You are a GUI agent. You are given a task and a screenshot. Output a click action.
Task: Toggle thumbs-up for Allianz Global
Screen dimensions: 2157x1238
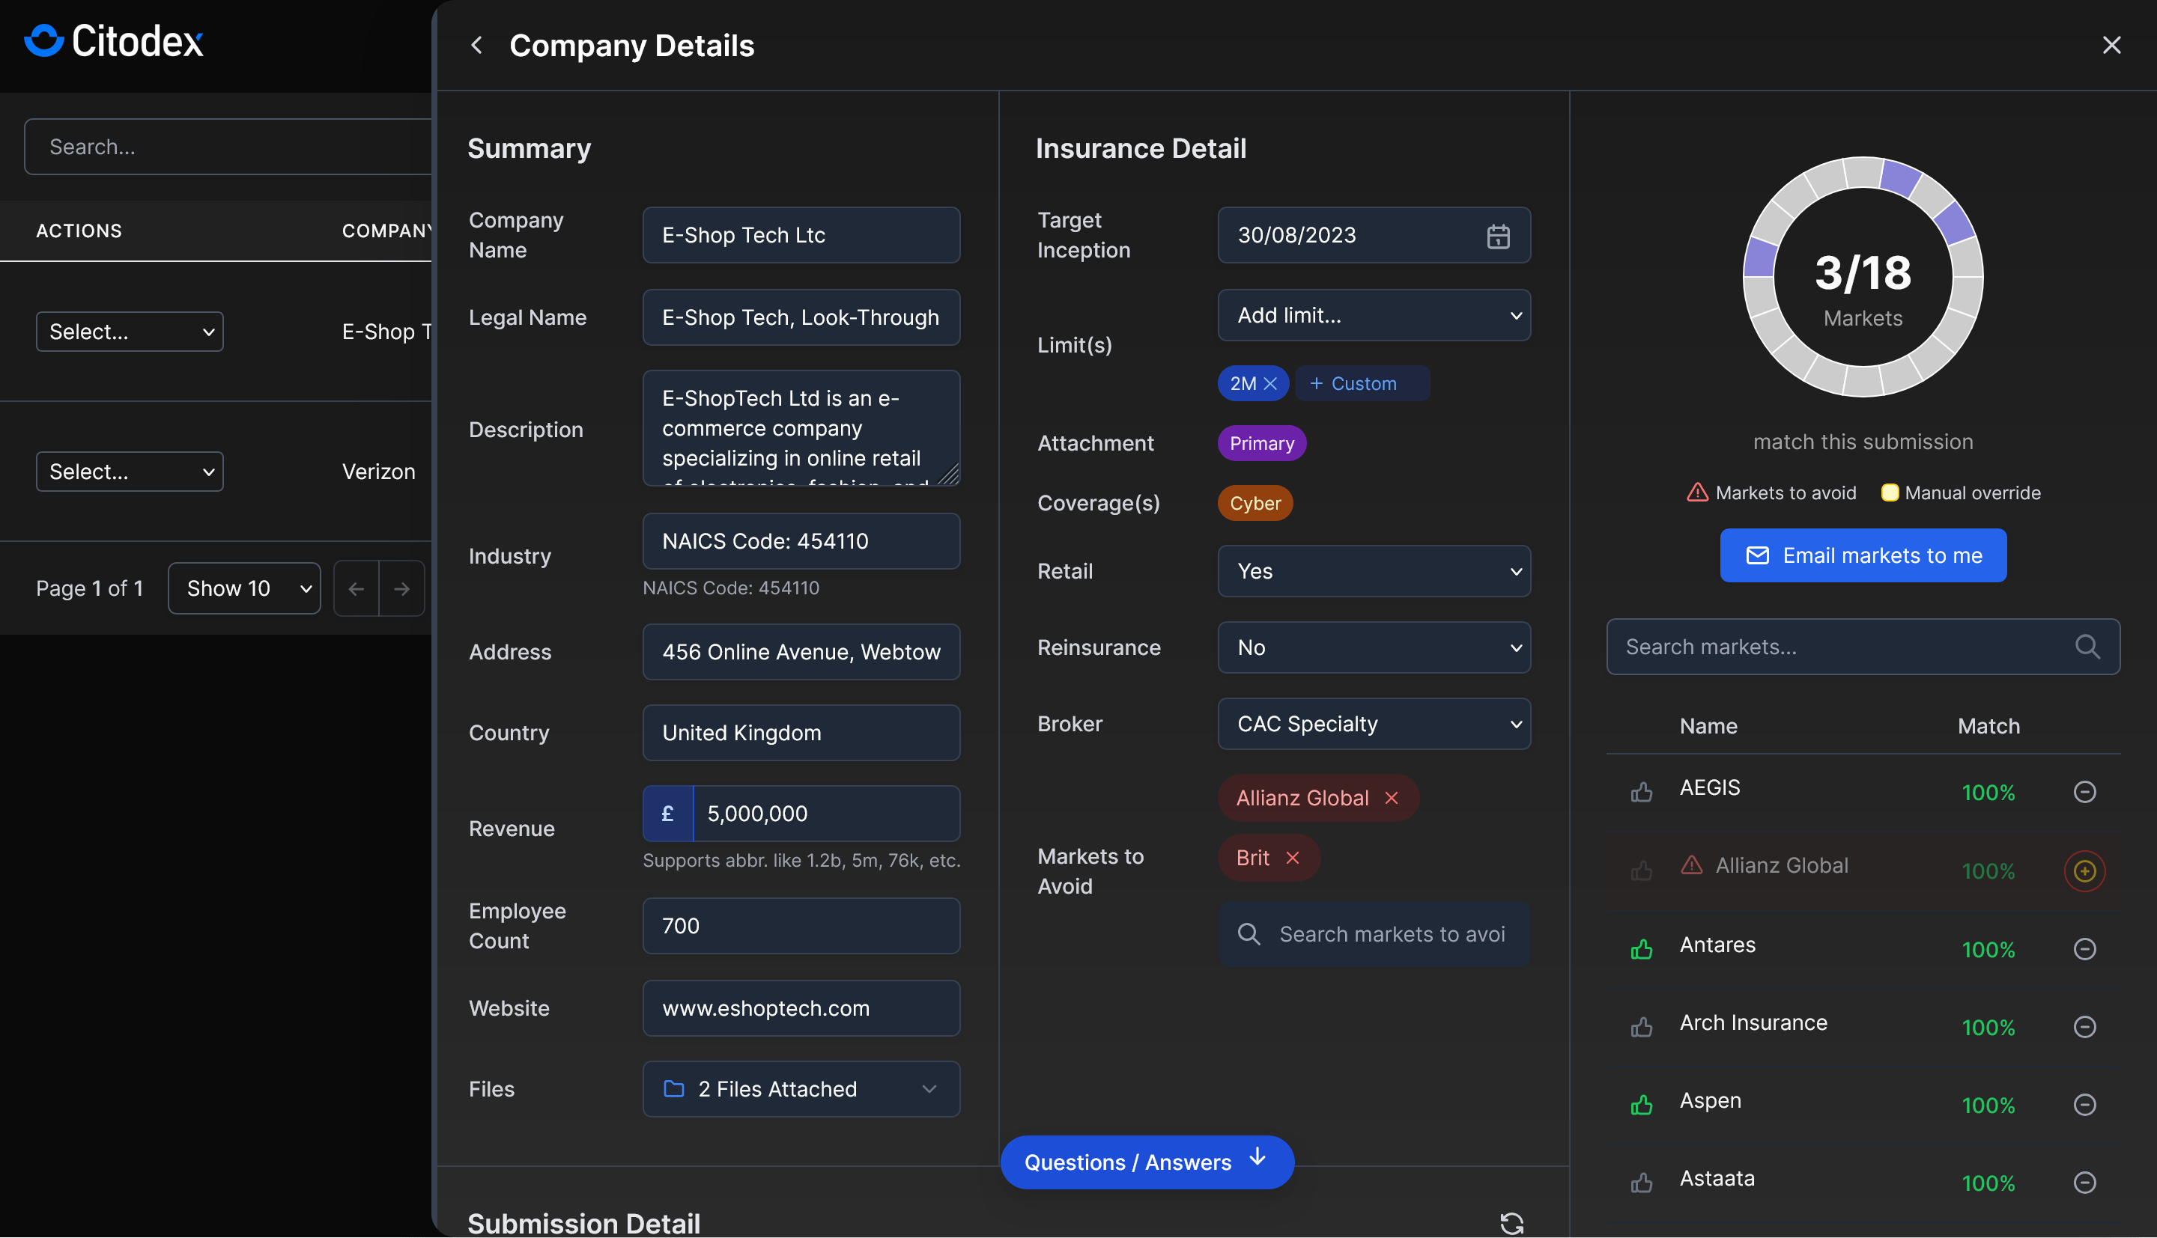[x=1642, y=870]
